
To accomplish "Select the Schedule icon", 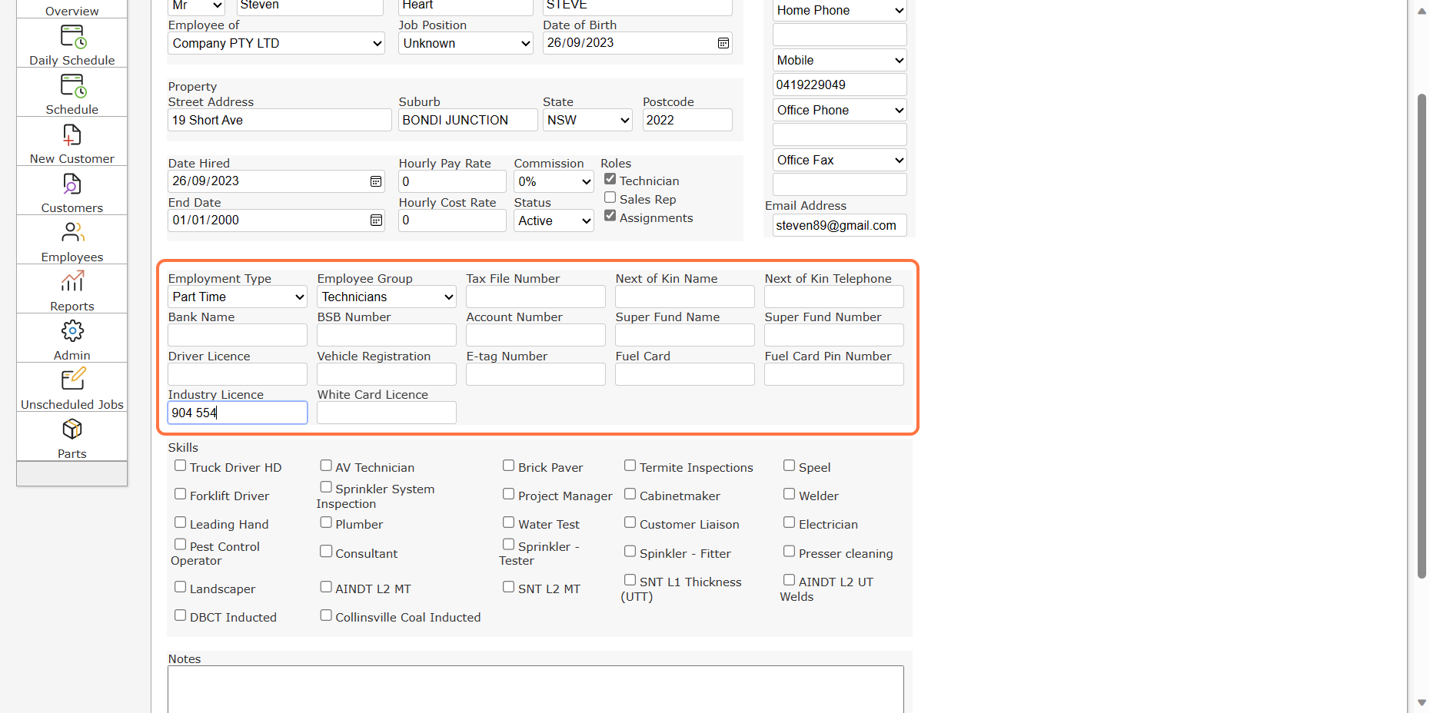I will tap(71, 92).
